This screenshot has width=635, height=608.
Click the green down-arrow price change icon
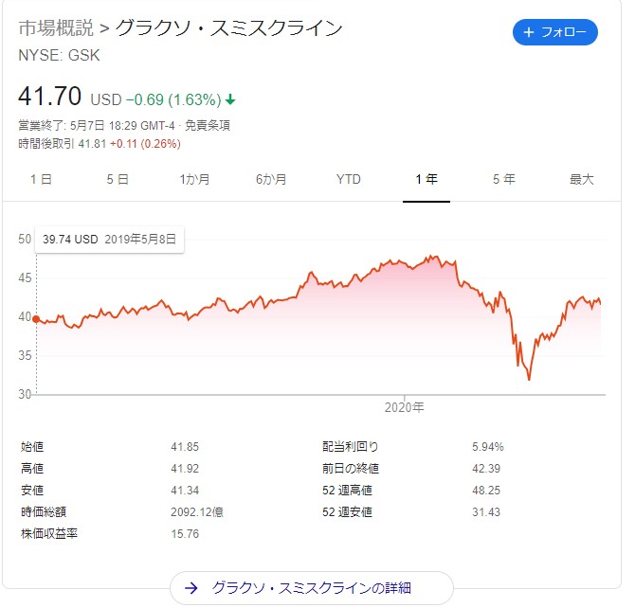point(230,99)
